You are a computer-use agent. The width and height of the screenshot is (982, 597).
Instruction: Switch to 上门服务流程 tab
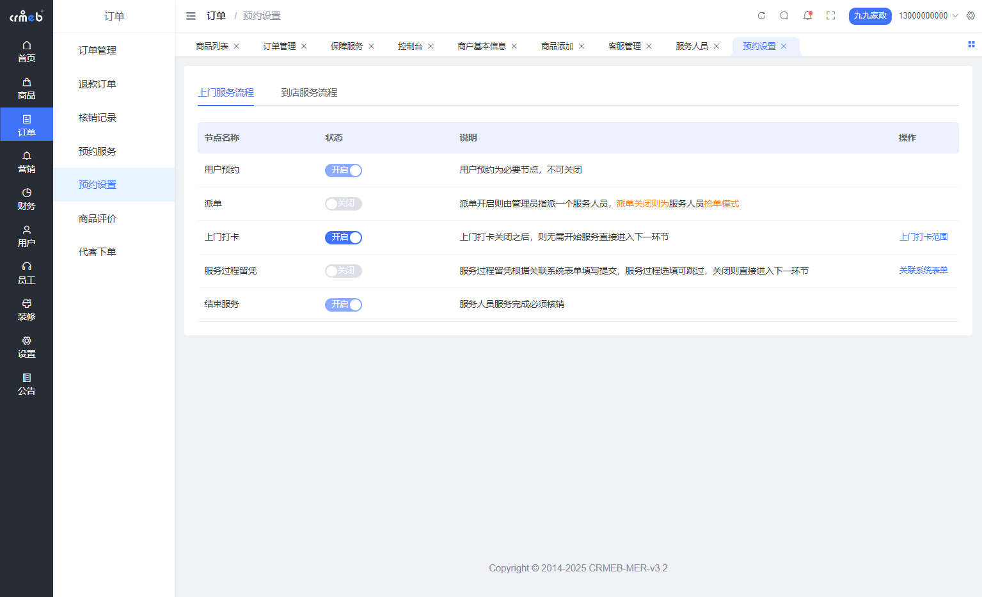[x=226, y=93]
